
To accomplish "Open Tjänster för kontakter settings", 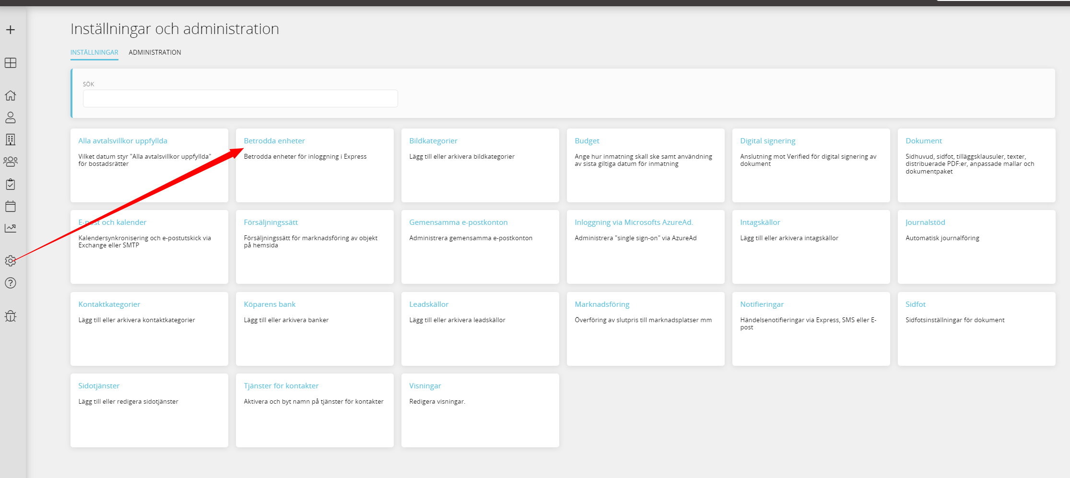I will 281,386.
